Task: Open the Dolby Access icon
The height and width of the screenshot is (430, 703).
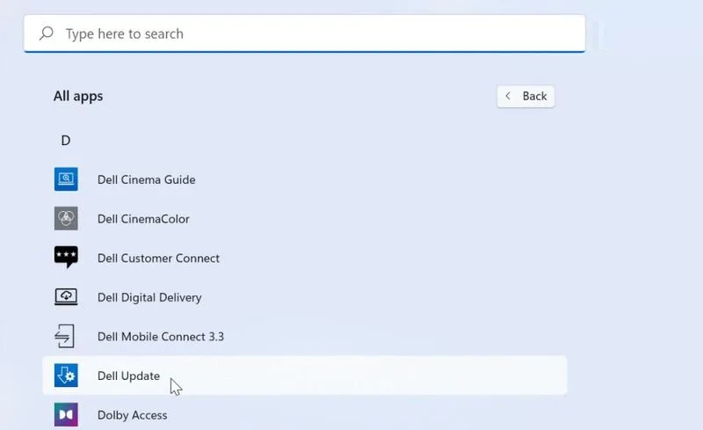Action: (66, 414)
